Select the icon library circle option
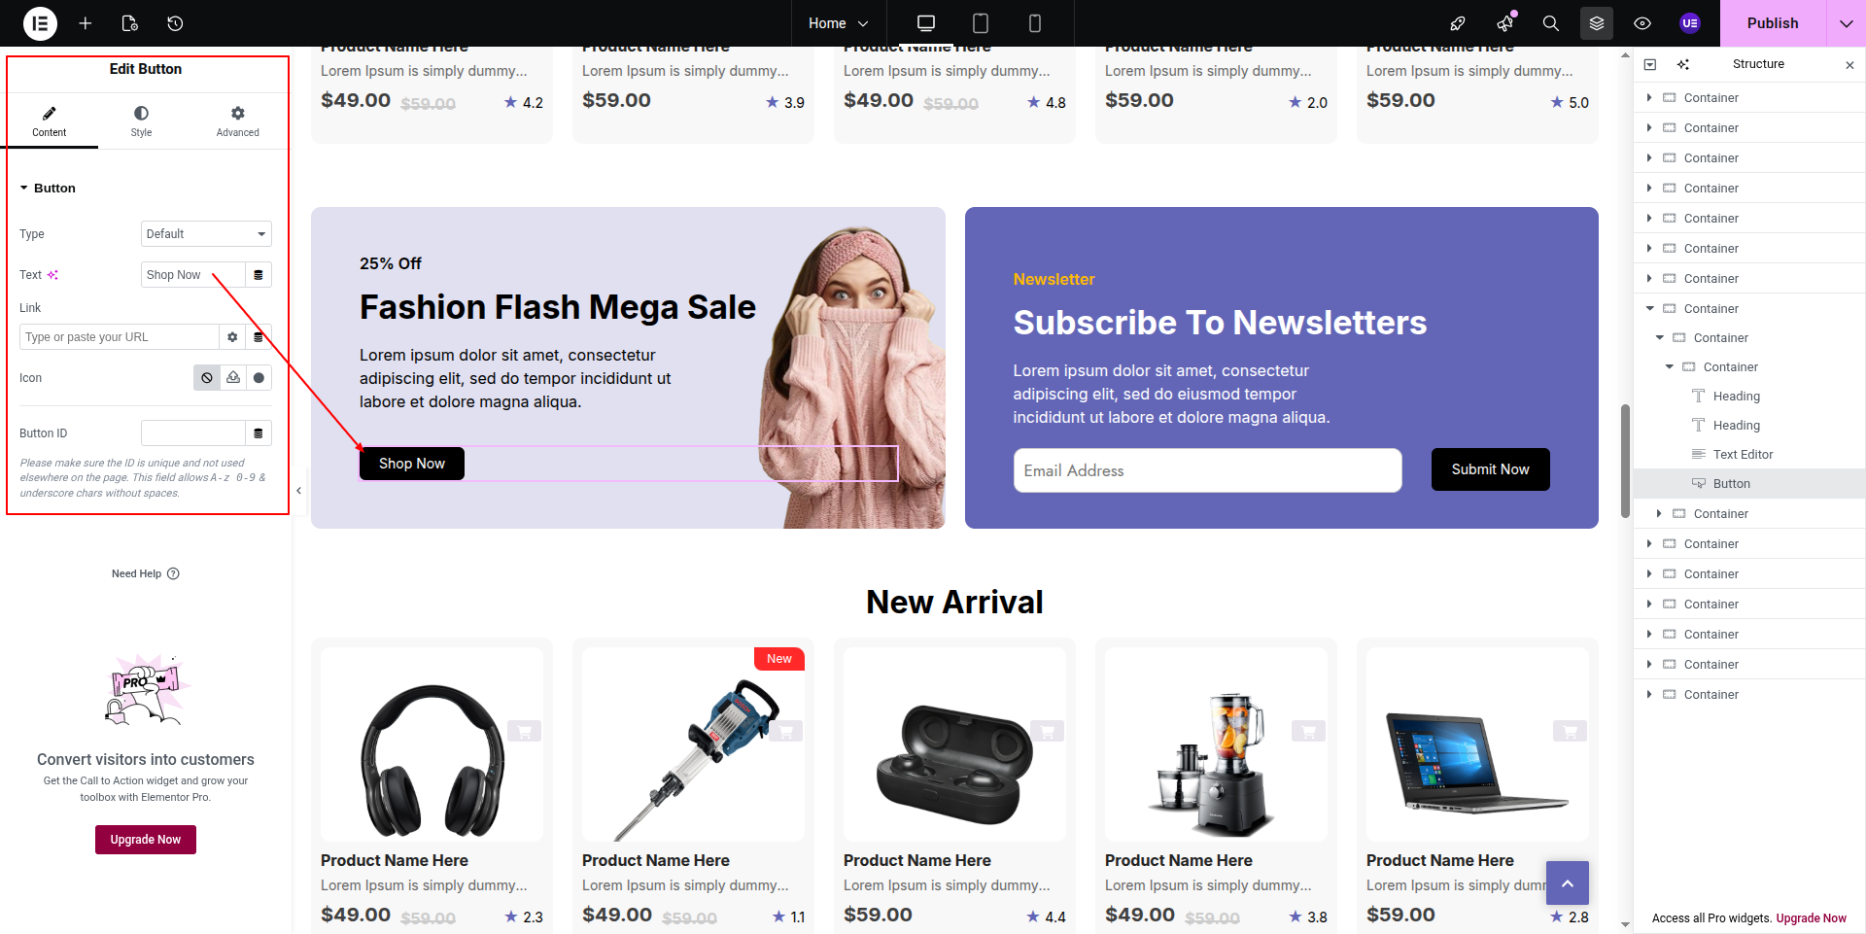Viewport: 1866px width, 934px height. (x=259, y=378)
